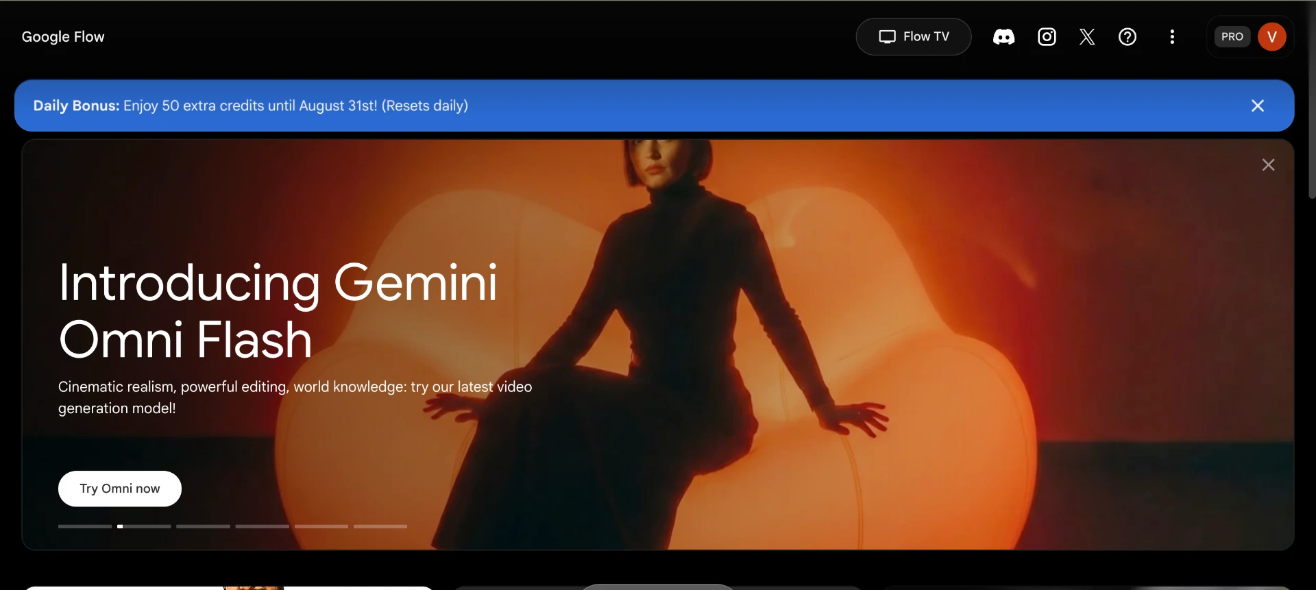Open the X (Twitter) icon link
1316x590 pixels.
(1087, 37)
